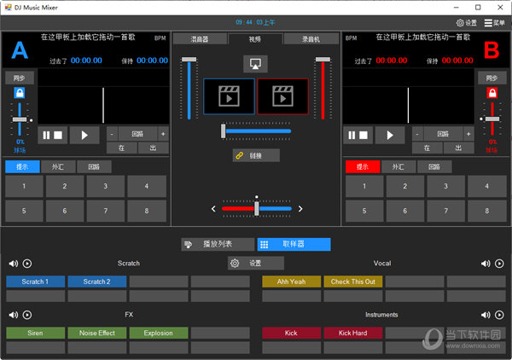This screenshot has height=360, width=512.
Task: Set deck A loop out point (出)
Action: (x=153, y=148)
